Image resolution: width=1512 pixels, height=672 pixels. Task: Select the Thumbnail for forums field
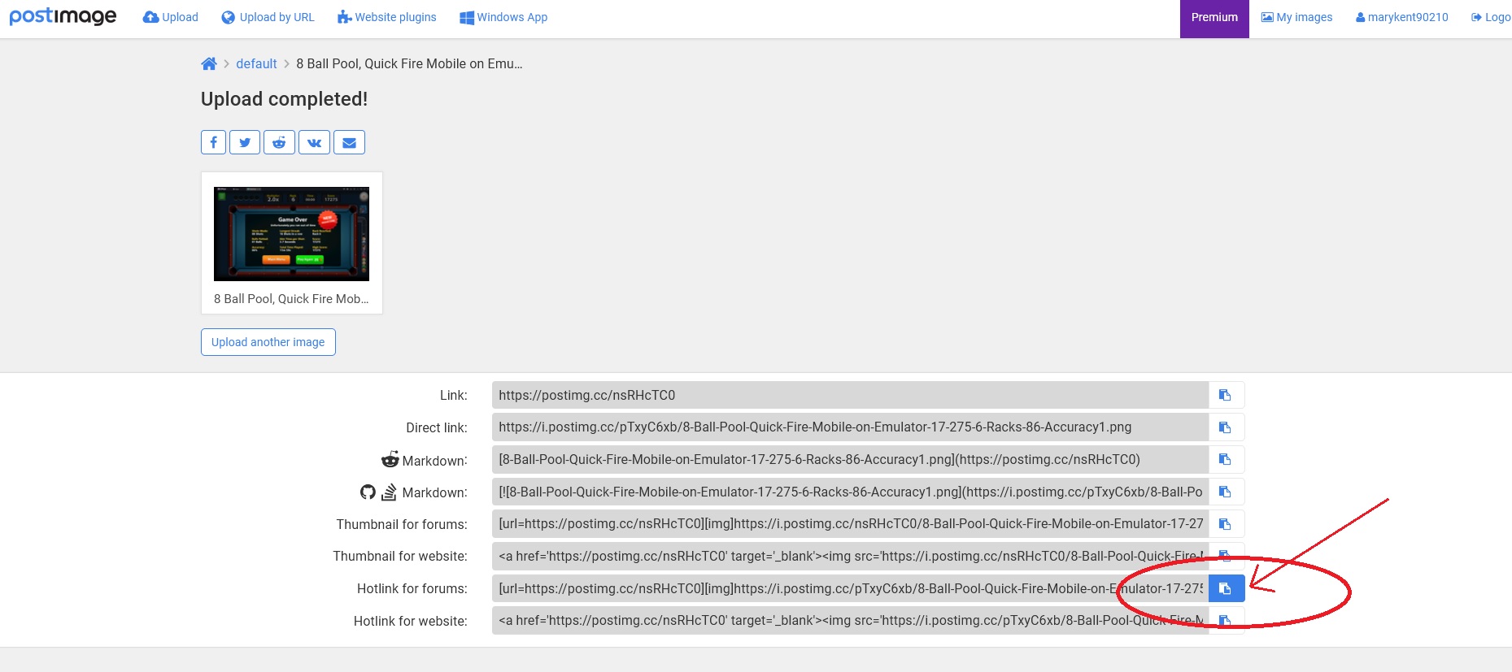click(x=850, y=523)
